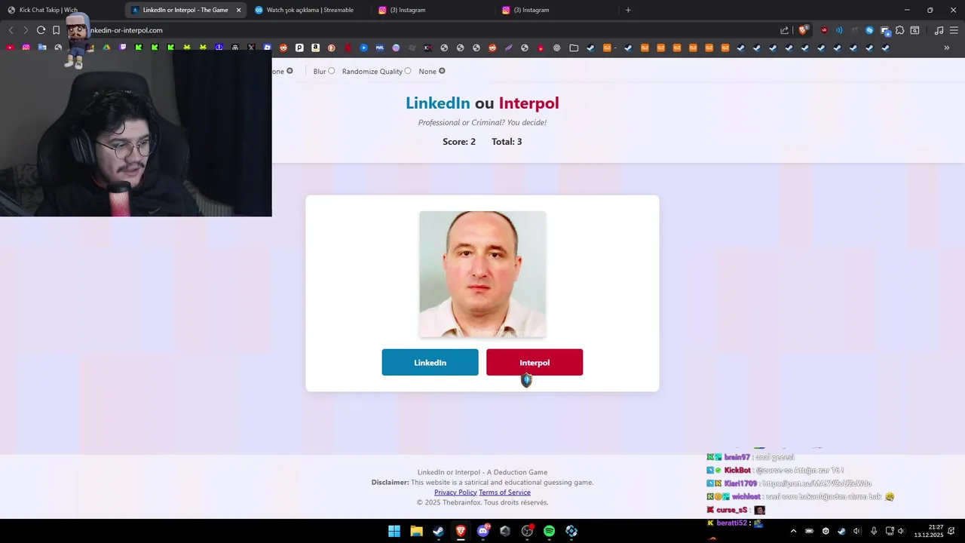Open the Terms of Service link

coord(504,492)
